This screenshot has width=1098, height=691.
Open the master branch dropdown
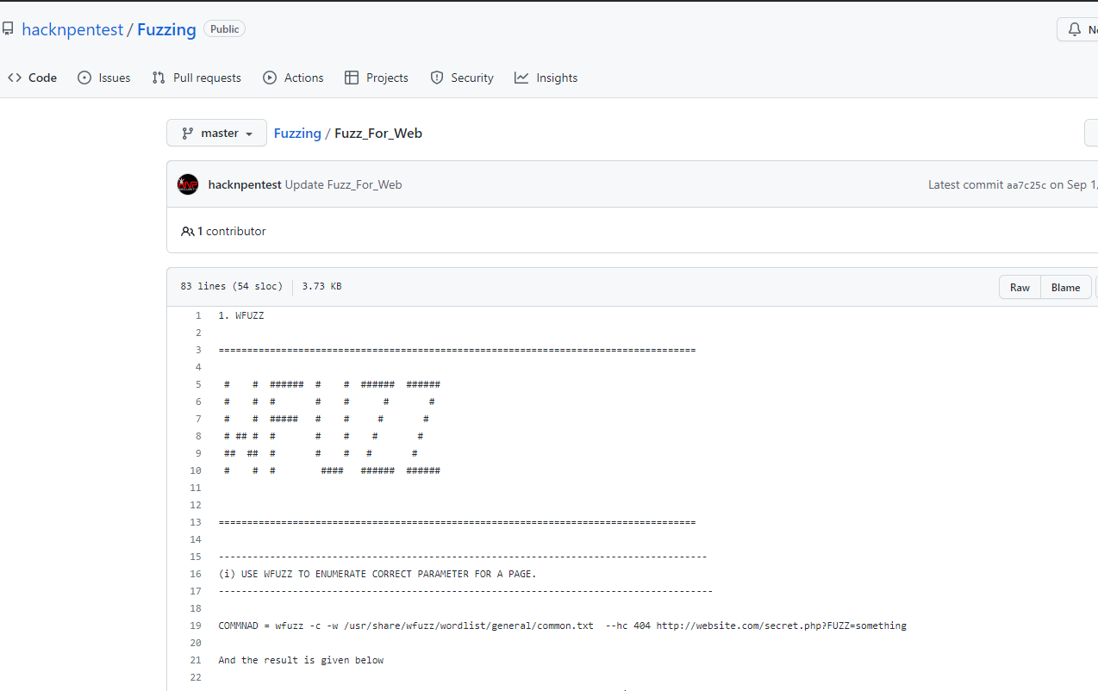[216, 134]
